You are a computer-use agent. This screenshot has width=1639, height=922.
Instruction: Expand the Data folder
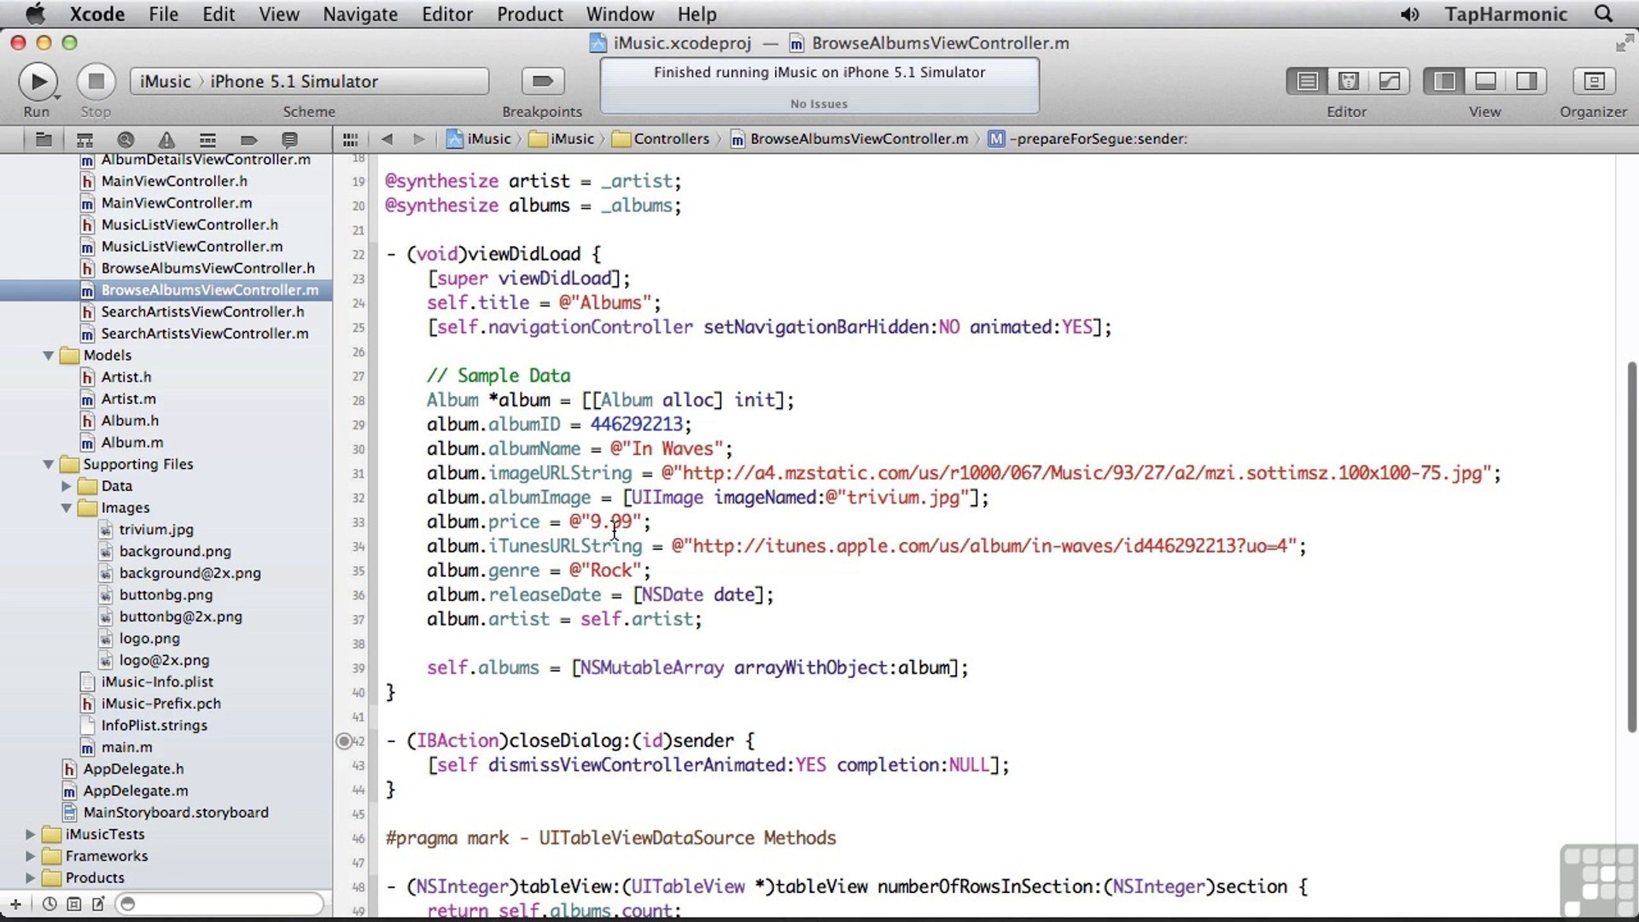pyautogui.click(x=67, y=487)
